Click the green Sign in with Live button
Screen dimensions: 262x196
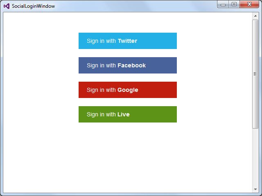point(128,114)
